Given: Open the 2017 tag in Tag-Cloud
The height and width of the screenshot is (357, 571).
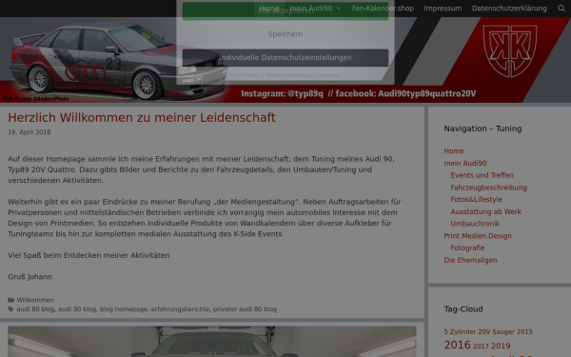Looking at the screenshot, I should click(x=481, y=347).
